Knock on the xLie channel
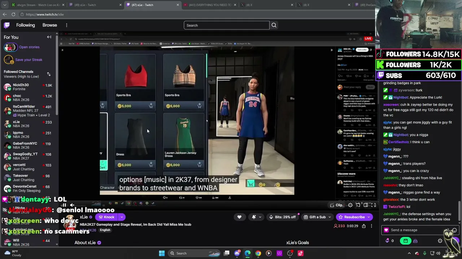This screenshot has width=462, height=259. (x=106, y=217)
